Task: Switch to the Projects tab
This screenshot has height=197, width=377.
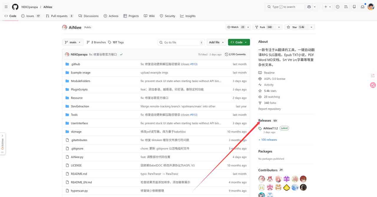Action: [x=131, y=16]
